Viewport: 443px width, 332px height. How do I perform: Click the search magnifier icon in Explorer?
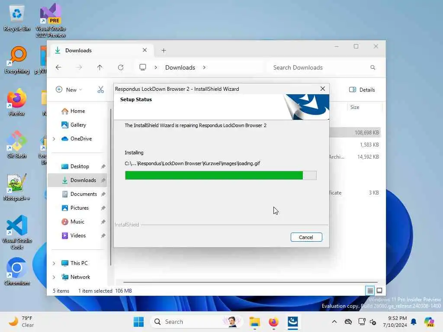(372, 67)
